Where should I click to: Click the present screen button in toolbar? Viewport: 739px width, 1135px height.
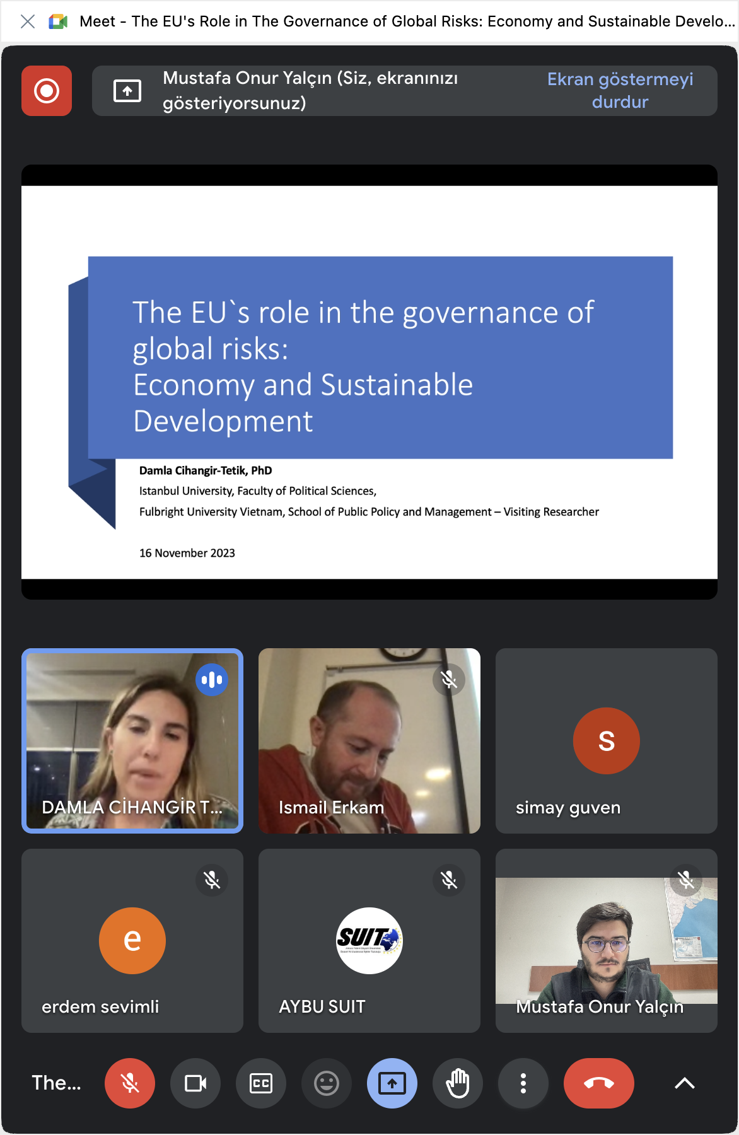(392, 1083)
